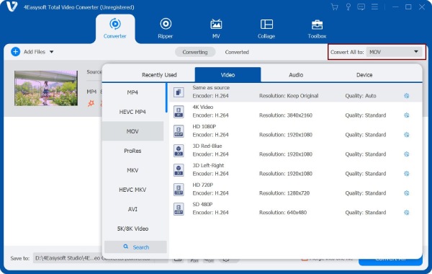Expand the Add Files dropdown arrow
The height and width of the screenshot is (274, 432).
coord(52,52)
